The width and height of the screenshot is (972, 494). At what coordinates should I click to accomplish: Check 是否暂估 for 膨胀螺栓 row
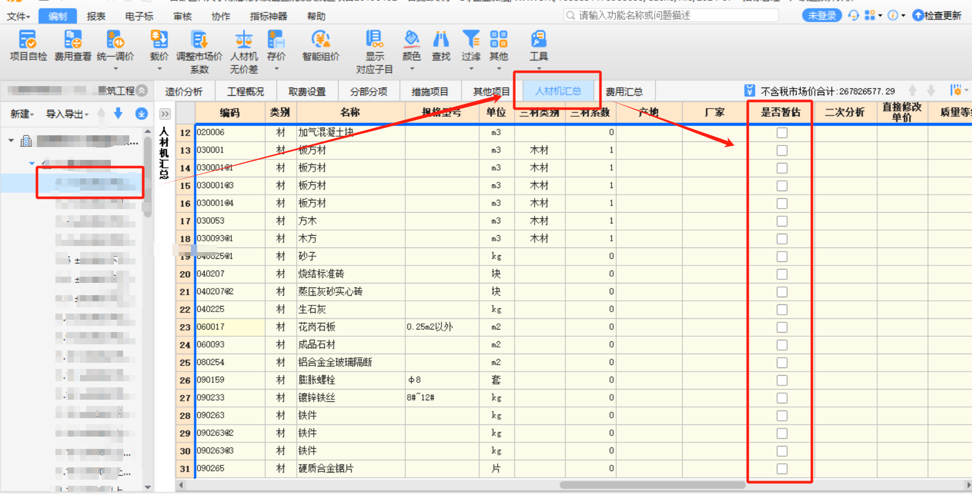click(x=782, y=380)
